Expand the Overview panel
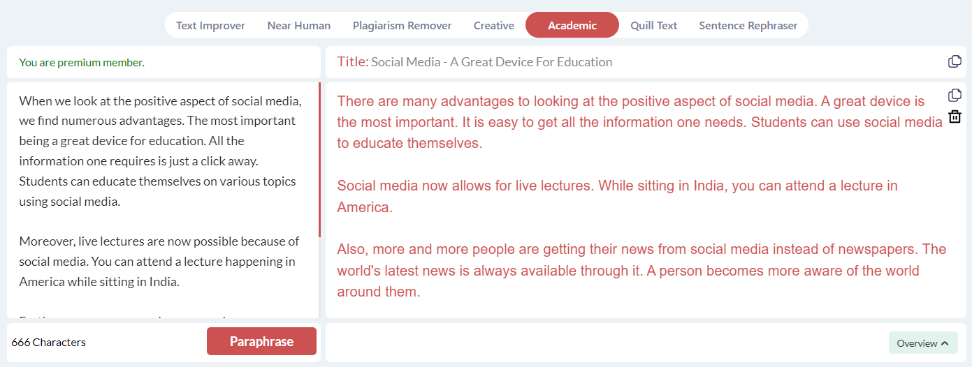The height and width of the screenshot is (367, 972). coord(923,343)
